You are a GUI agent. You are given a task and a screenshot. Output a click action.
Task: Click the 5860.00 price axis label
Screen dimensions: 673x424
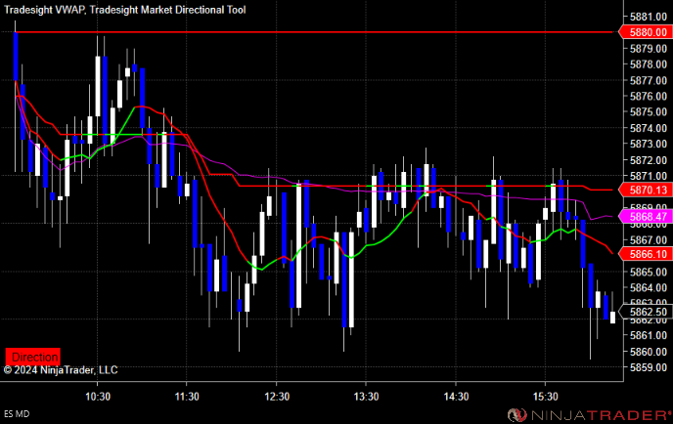coord(649,352)
